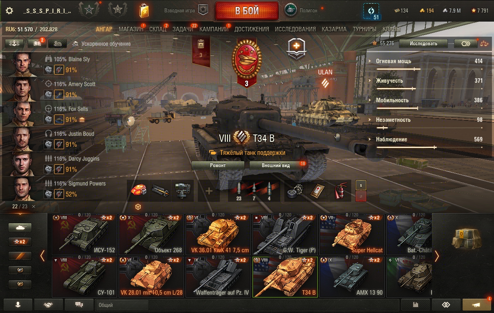The height and width of the screenshot is (313, 494).
Task: Open the chat messages icon
Action: point(79,304)
